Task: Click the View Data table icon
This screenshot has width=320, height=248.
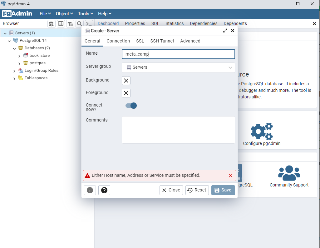Action: click(x=61, y=24)
